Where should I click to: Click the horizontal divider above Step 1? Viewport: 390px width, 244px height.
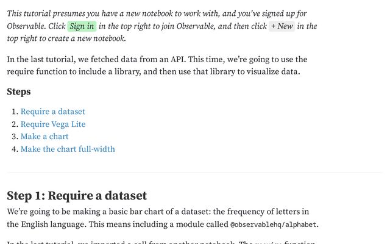point(194,172)
